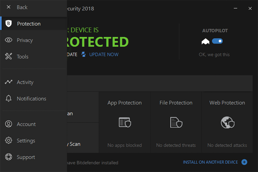
Task: Click the blue plus circle icon
Action: tap(244, 162)
